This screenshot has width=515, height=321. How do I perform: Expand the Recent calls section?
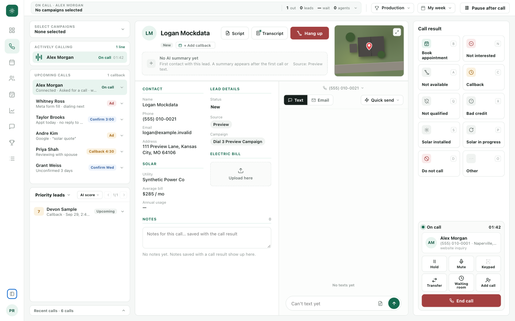[x=80, y=311]
